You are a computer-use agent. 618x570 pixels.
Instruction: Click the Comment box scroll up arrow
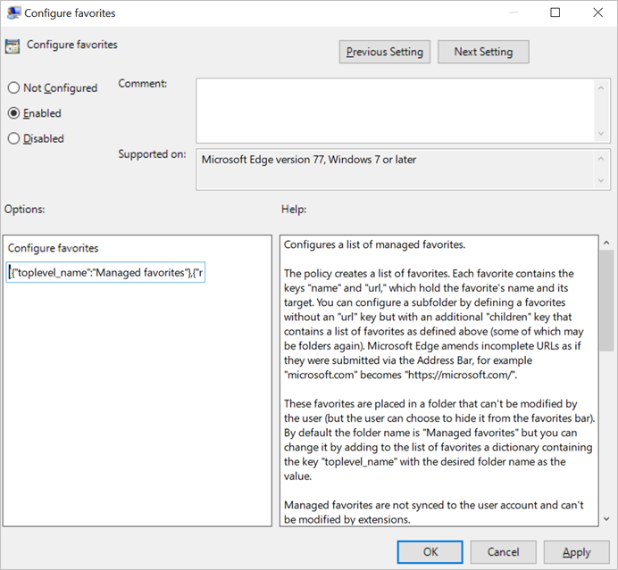tap(601, 88)
